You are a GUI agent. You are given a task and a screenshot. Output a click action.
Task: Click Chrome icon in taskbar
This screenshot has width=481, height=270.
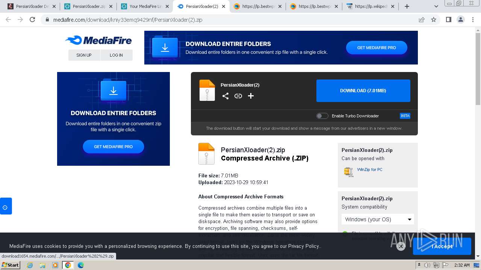[68, 265]
